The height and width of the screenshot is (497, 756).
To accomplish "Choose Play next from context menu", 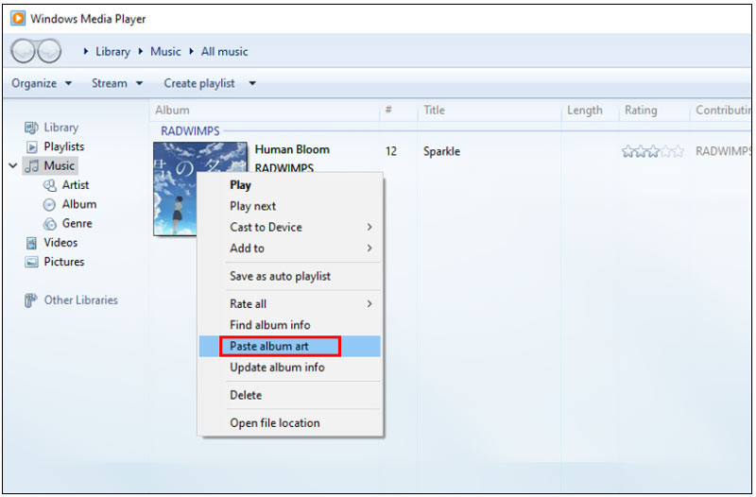I will (290, 206).
